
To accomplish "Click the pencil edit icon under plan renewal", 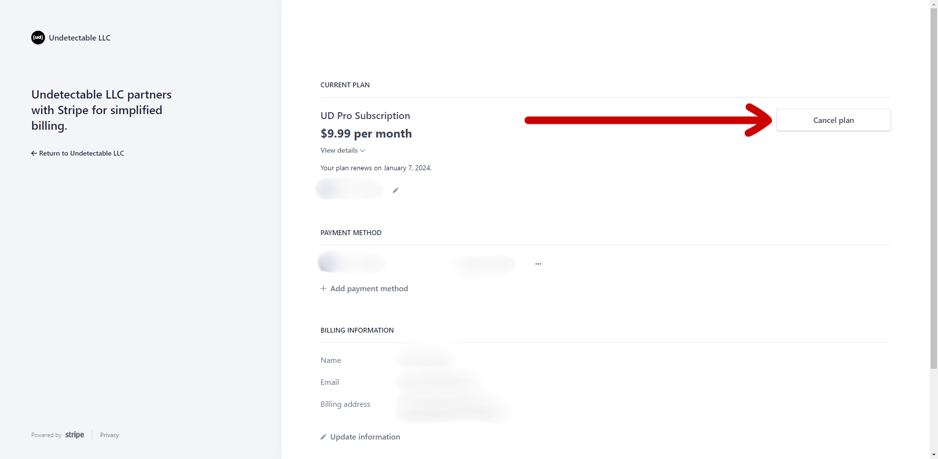I will coord(396,190).
